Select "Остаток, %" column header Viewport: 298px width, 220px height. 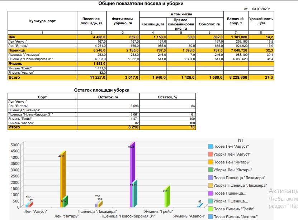(x=167, y=97)
